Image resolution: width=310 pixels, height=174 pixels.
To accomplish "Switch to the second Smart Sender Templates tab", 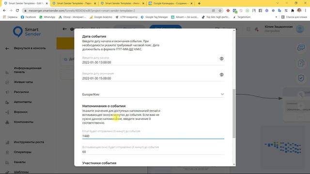I will (75, 3).
